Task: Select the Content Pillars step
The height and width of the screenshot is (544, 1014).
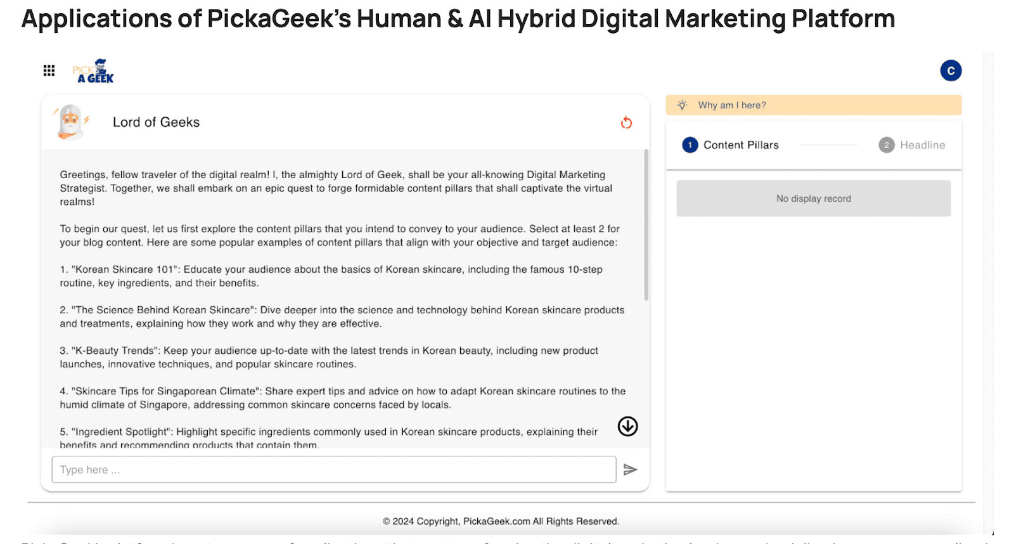Action: pos(730,145)
